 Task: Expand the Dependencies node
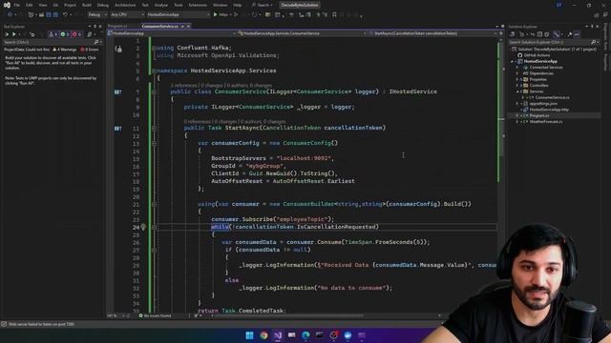click(517, 73)
